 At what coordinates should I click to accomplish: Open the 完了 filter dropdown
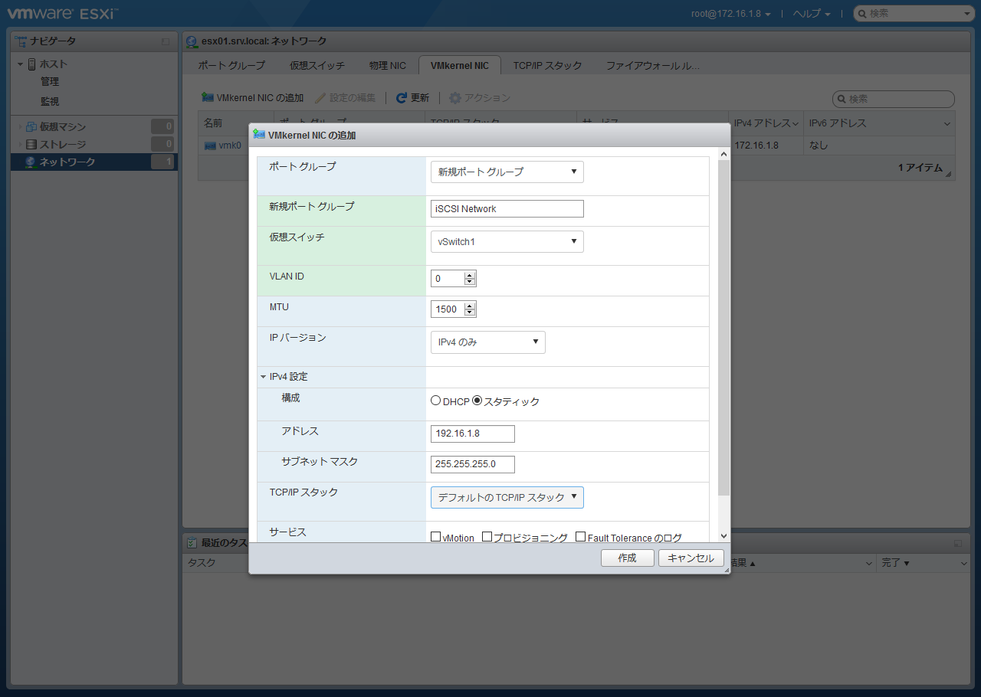(964, 564)
